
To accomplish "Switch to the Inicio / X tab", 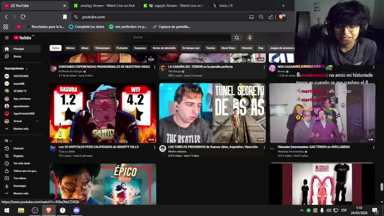I will point(226,5).
